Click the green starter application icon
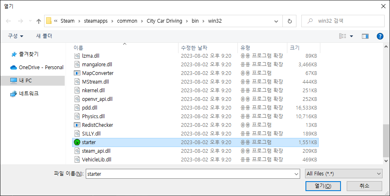 click(77, 142)
